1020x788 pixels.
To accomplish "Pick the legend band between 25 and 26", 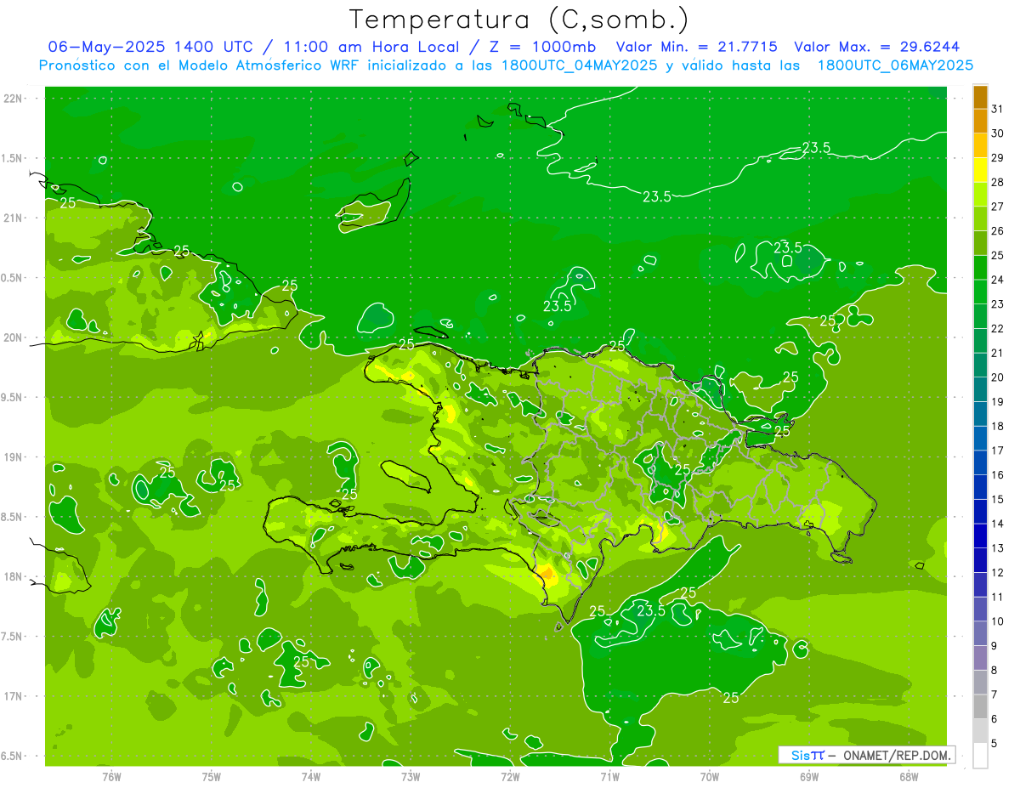I will [x=980, y=243].
